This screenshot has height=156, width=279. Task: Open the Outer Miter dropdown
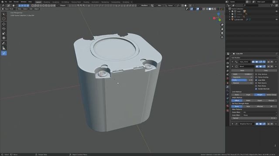click(260, 112)
